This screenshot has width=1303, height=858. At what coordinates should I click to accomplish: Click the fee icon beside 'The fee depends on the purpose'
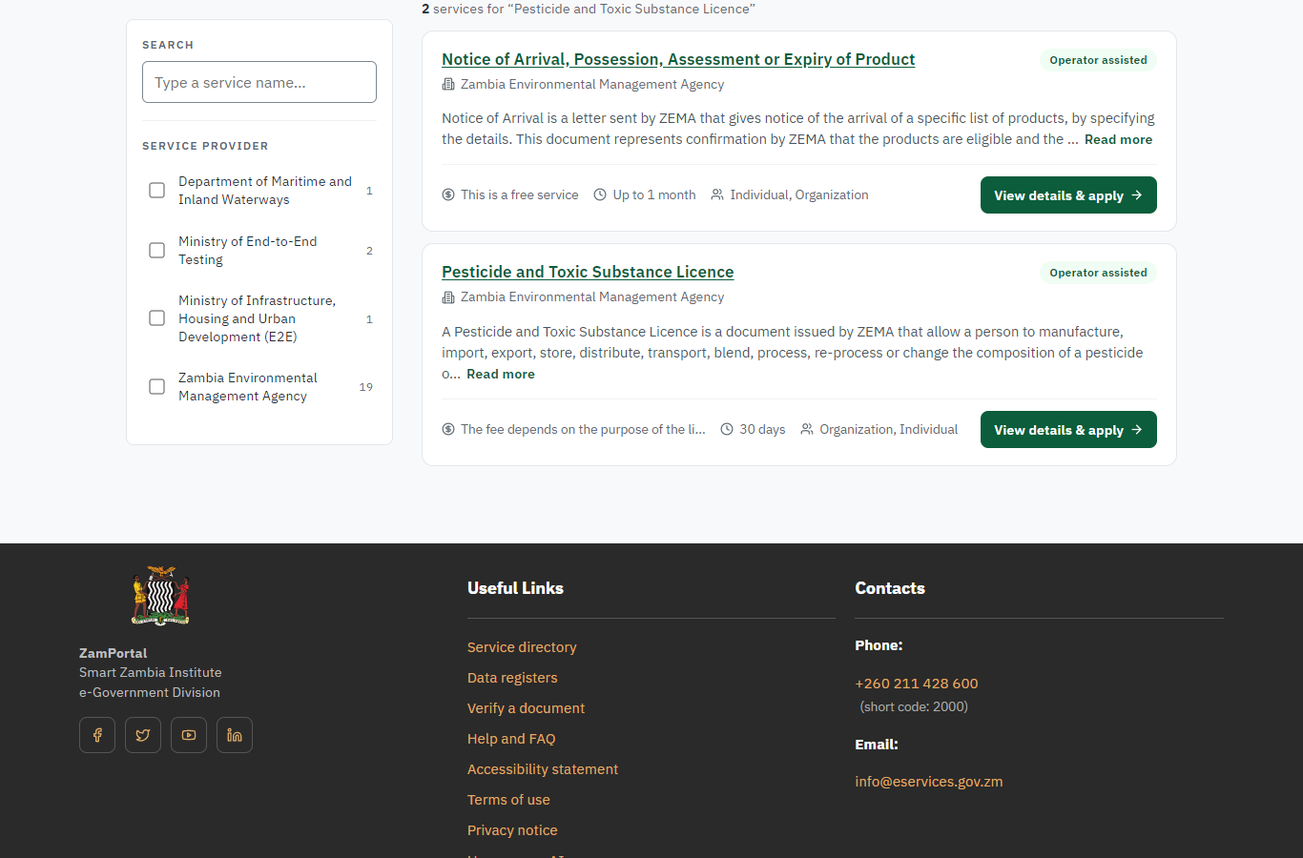448,429
